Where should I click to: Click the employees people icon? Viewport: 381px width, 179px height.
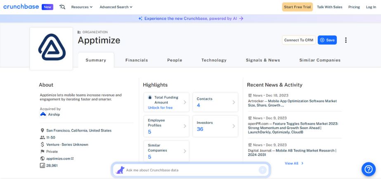coord(42,137)
